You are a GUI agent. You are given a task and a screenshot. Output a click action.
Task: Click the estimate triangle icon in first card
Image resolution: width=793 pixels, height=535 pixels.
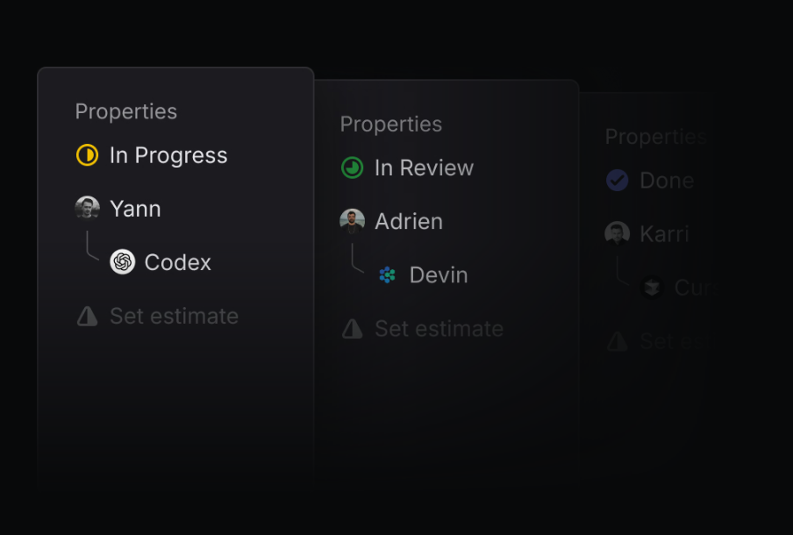87,316
